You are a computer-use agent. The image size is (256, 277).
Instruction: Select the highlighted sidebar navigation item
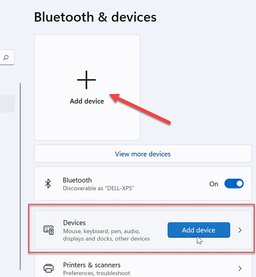(7, 104)
